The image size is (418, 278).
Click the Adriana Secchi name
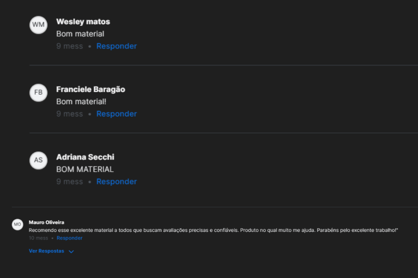(85, 157)
